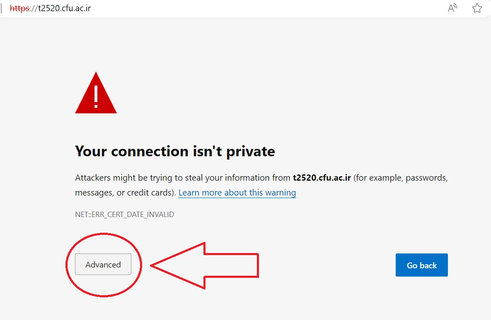Click the word "private" in the heading
The width and height of the screenshot is (491, 320).
point(250,151)
